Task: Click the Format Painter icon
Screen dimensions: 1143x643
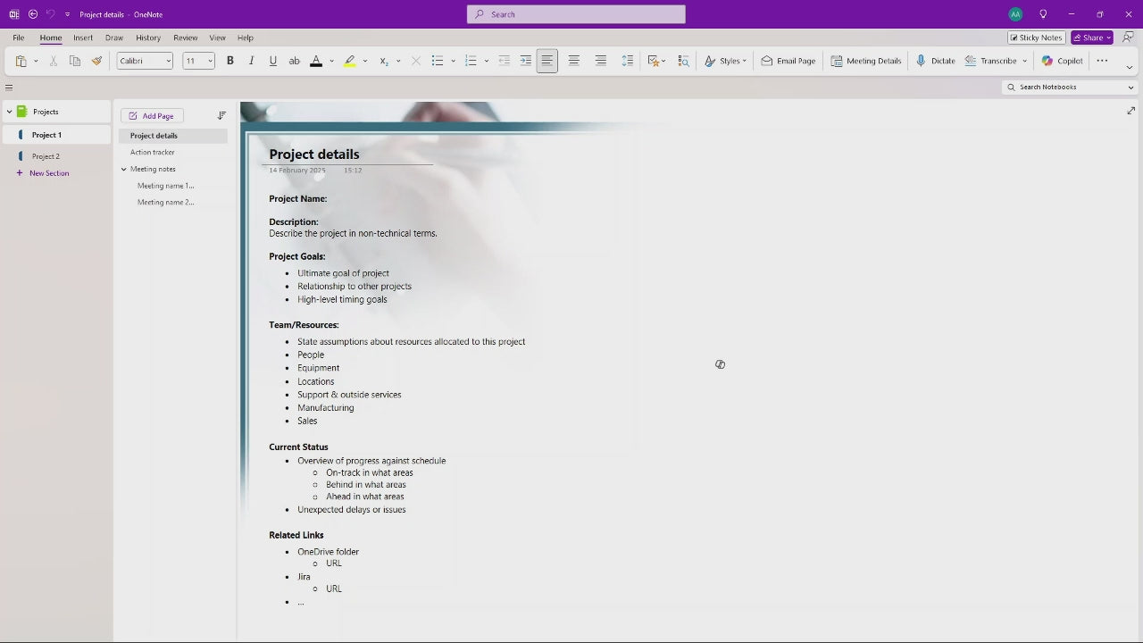Action: (x=96, y=61)
